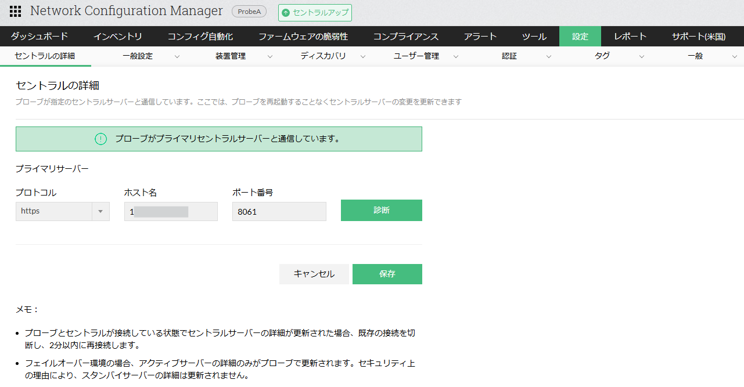744x387 pixels.
Task: Switch to the コンプライアンス tab
Action: [406, 37]
